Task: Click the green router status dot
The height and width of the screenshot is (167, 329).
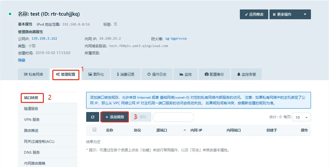Action: 10,14
